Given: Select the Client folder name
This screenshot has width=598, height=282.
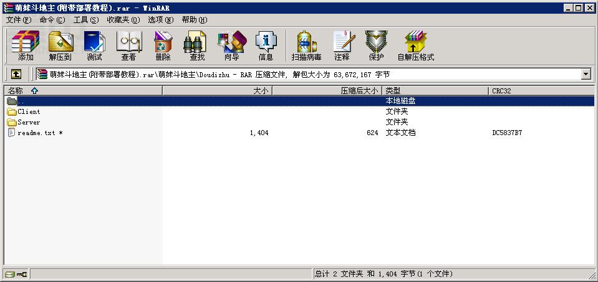Looking at the screenshot, I should [29, 111].
